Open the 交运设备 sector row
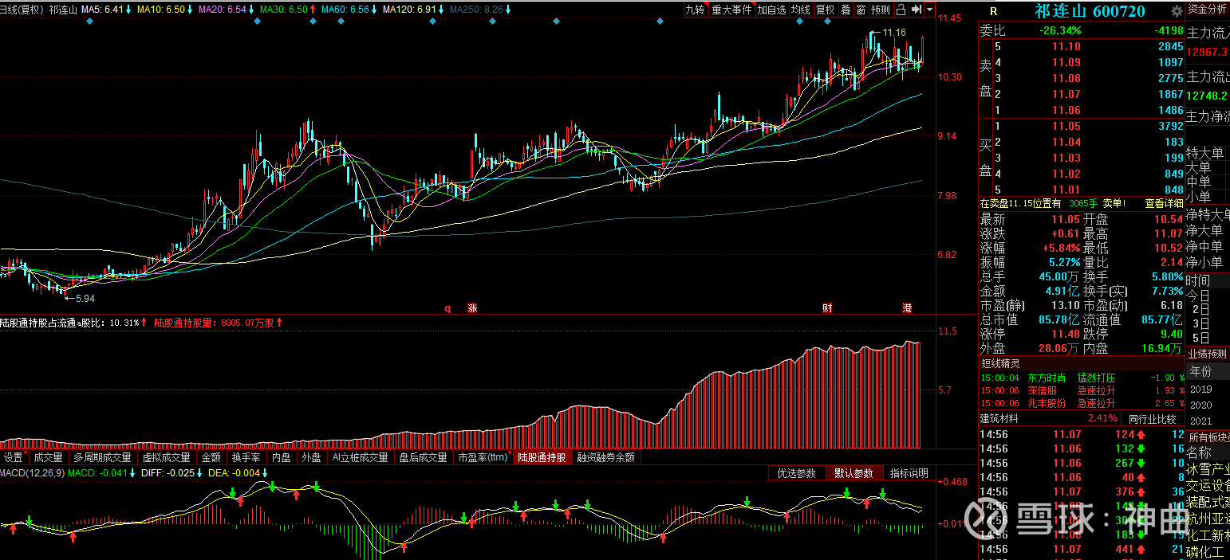The image size is (1230, 560). 1208,486
